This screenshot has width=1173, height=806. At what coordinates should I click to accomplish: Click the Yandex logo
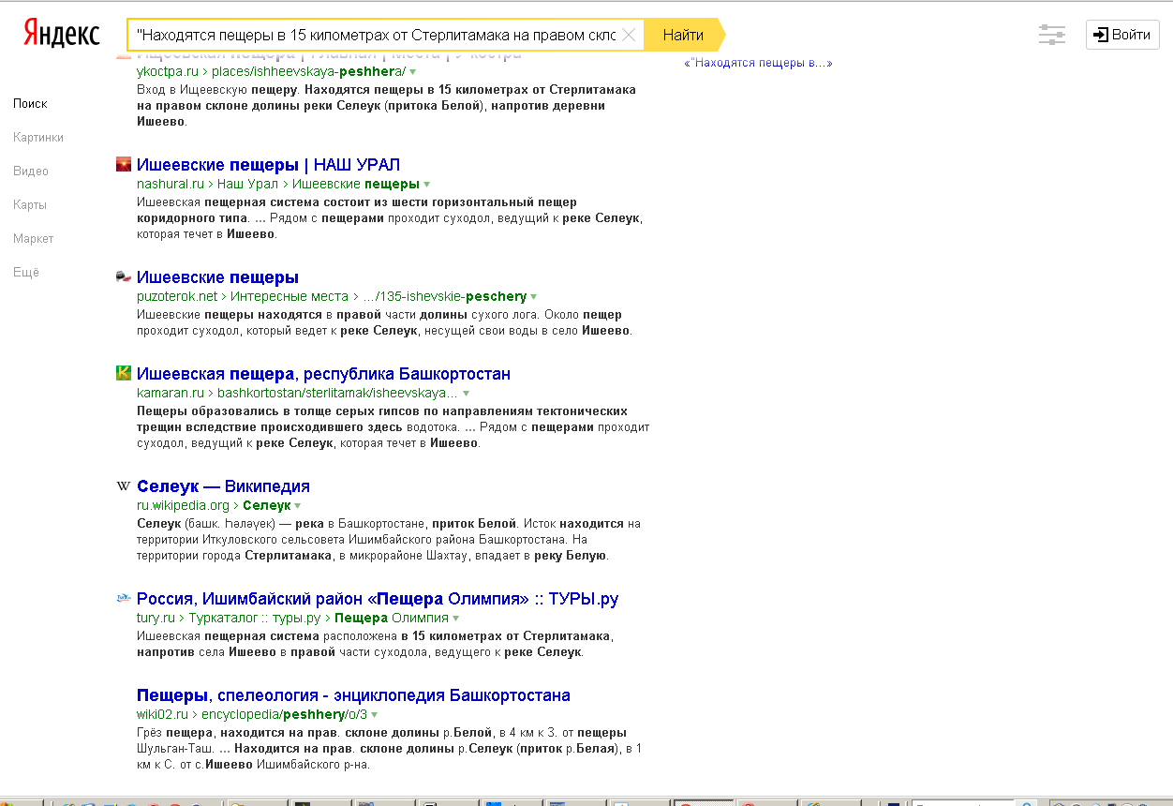62,35
